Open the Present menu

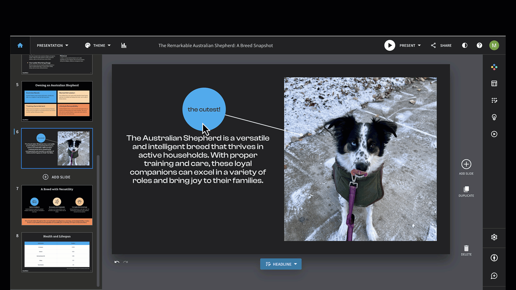[410, 45]
